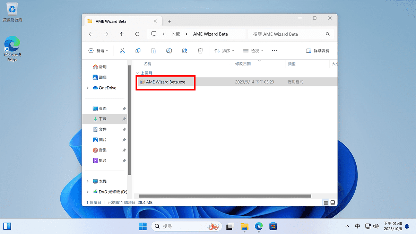Click the Back navigation button
Viewport: 416px width, 234px height.
[90, 34]
